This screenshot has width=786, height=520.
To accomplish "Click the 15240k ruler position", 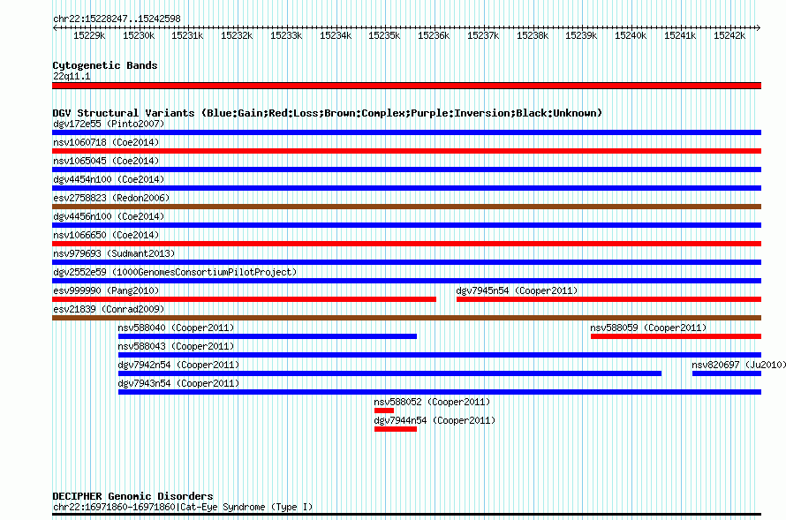I will 631,35.
